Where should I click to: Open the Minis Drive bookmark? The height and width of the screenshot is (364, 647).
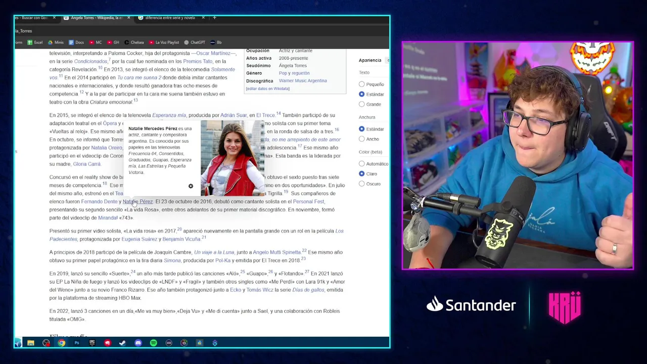56,42
